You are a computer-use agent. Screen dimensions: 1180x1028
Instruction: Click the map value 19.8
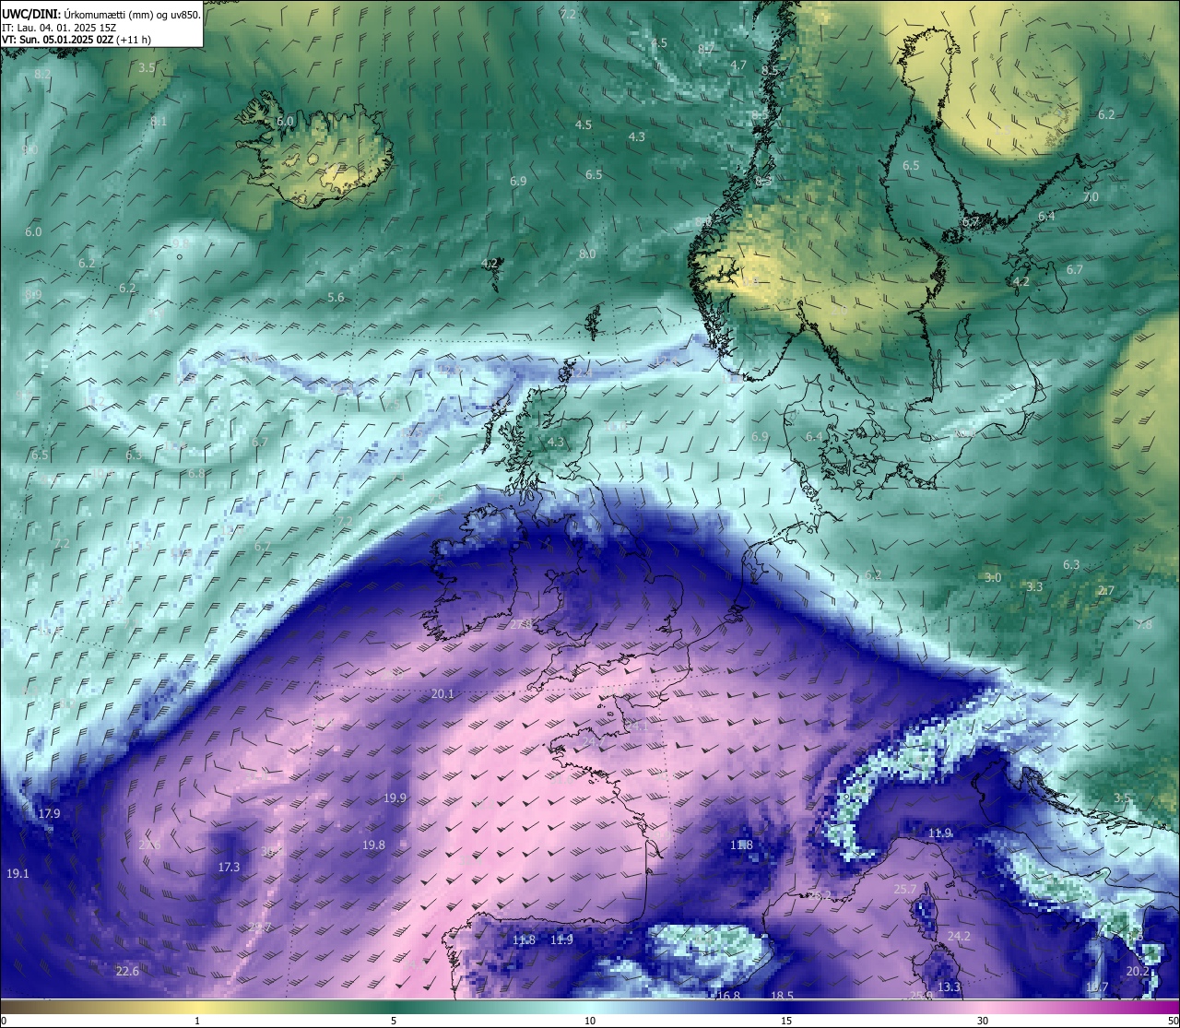point(373,845)
